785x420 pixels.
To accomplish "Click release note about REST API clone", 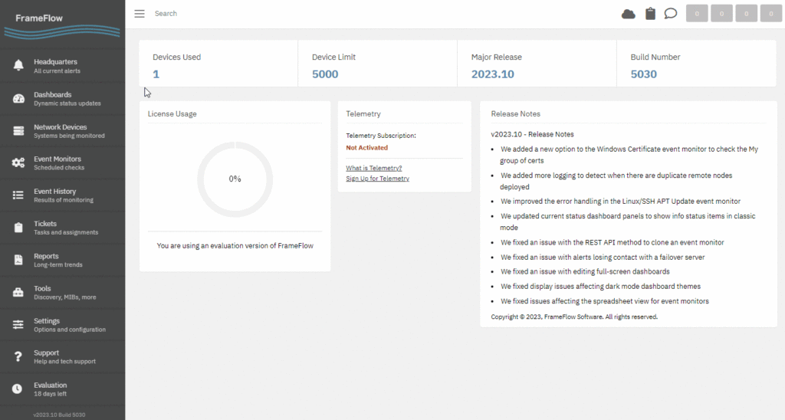I will click(x=613, y=242).
